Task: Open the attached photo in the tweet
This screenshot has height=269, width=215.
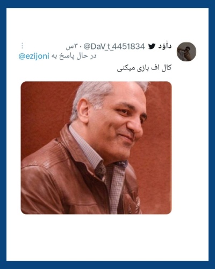Action: coord(96,147)
